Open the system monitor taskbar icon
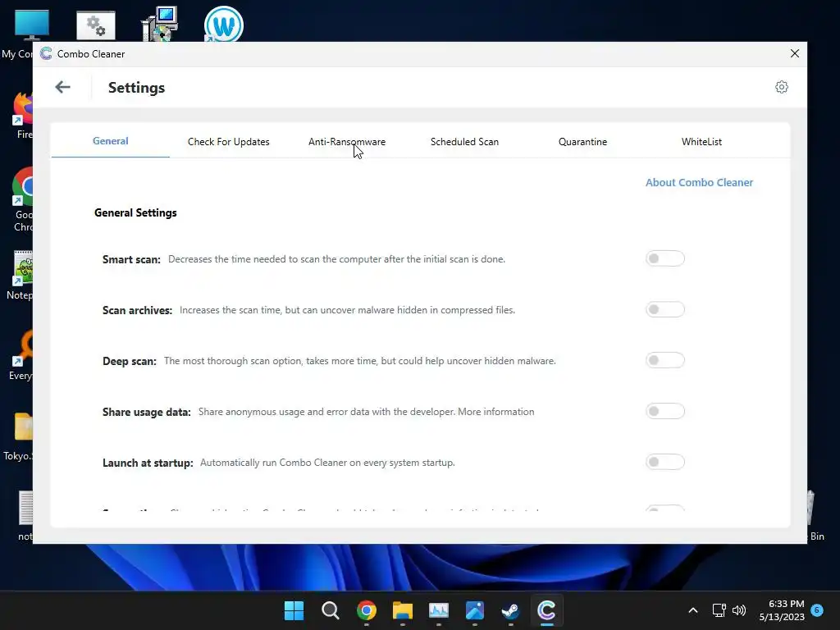This screenshot has width=840, height=630. click(438, 610)
